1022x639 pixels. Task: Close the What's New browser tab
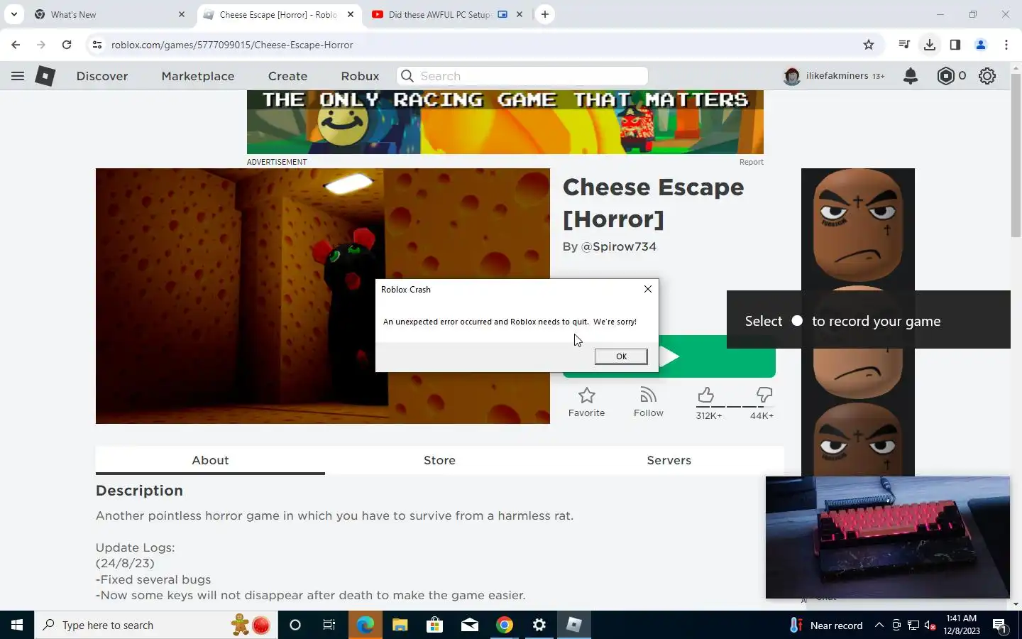[x=181, y=14]
